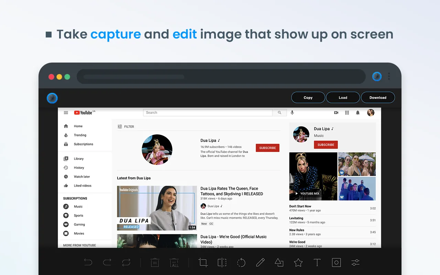Click the captured YouTube page image
Screen dimensions: 440x275
coord(219,178)
